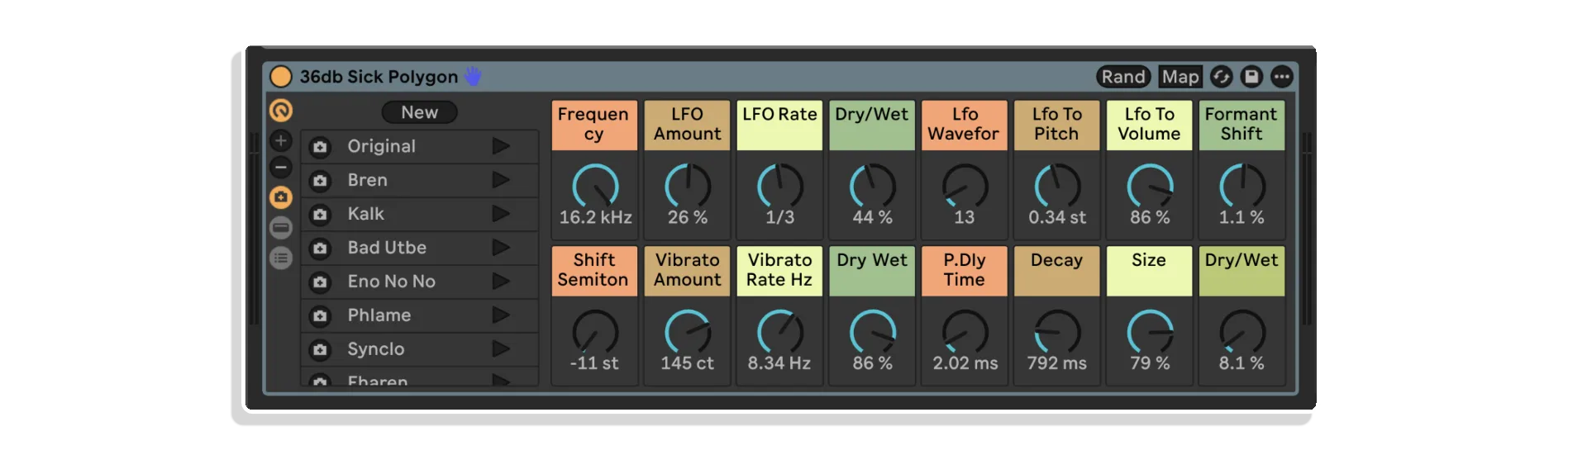Overwrite Phlame variation via its camera icon
This screenshot has width=1587, height=455.
click(x=320, y=316)
